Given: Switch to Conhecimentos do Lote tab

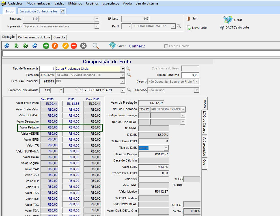Looking at the screenshot, I should click(34, 37).
